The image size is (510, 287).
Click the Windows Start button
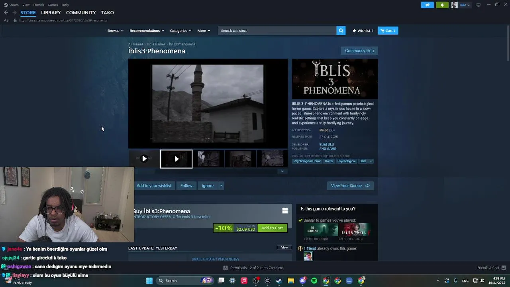pos(149,281)
